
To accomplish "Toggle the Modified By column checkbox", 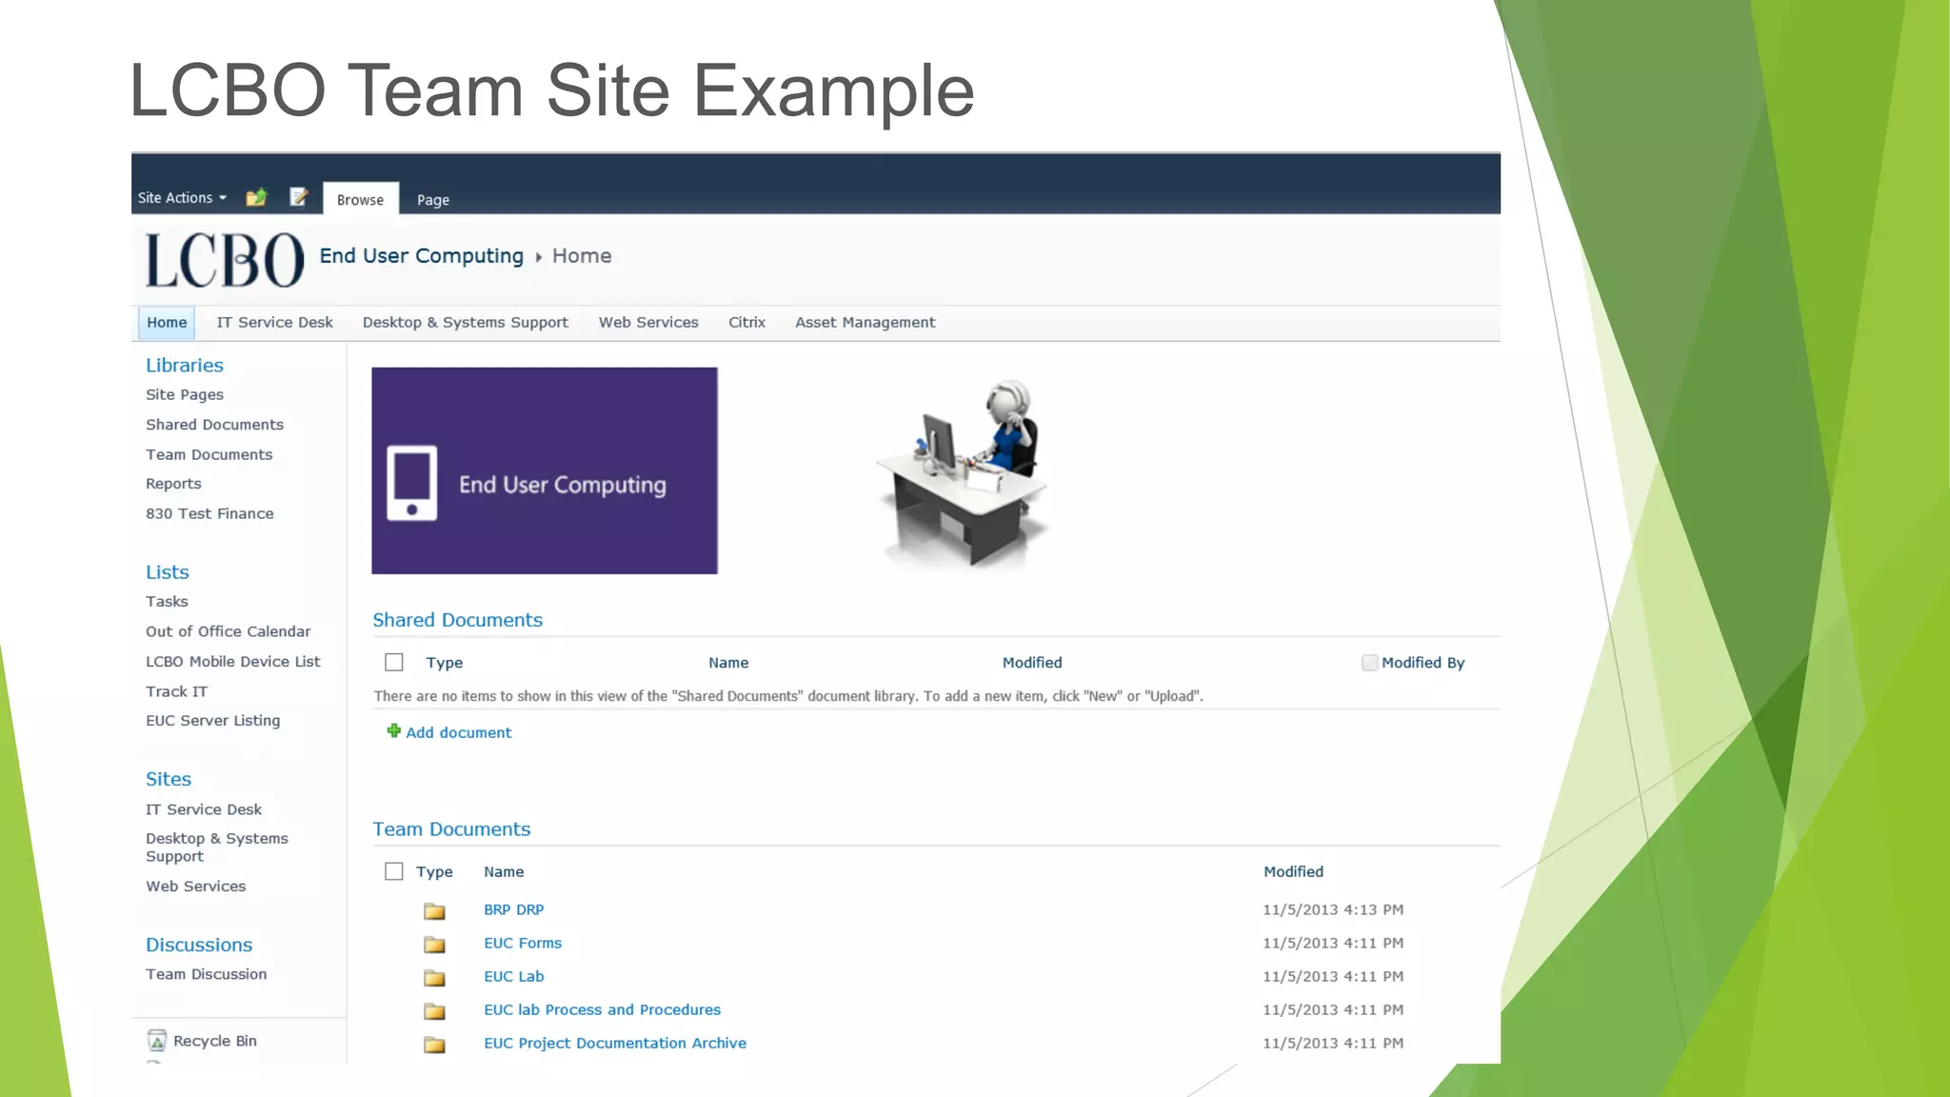I will pyautogui.click(x=1369, y=663).
